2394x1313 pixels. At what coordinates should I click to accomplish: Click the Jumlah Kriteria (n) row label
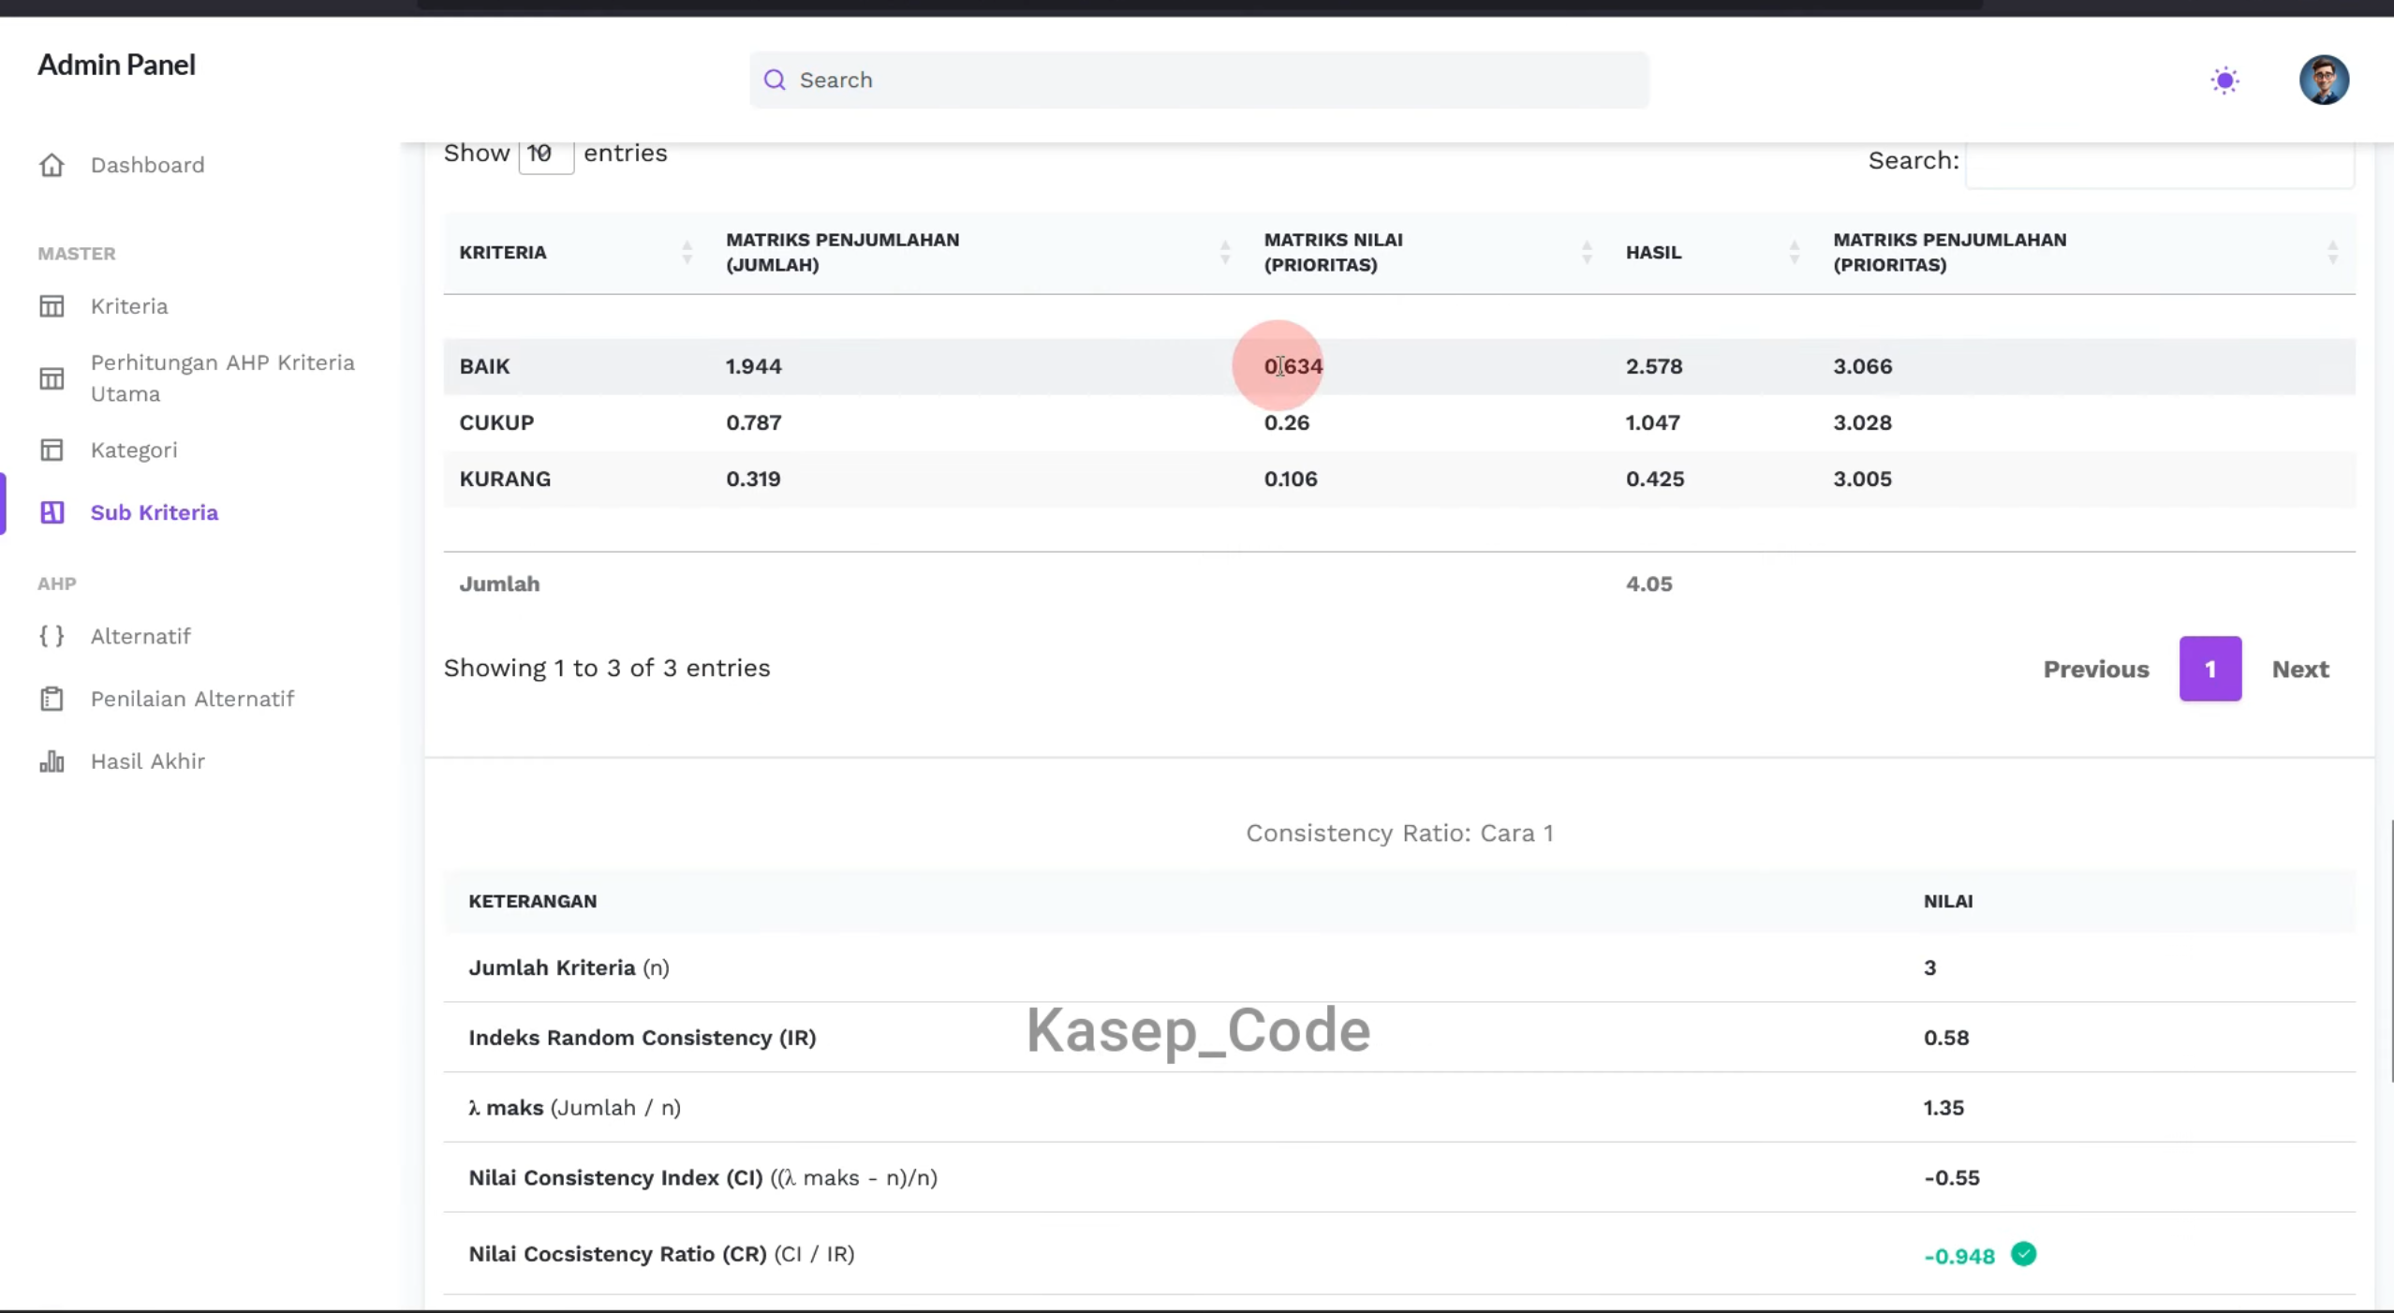point(569,967)
